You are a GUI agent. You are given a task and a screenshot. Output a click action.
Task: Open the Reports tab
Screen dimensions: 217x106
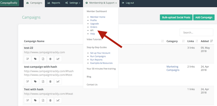pyautogui.click(x=54, y=3)
